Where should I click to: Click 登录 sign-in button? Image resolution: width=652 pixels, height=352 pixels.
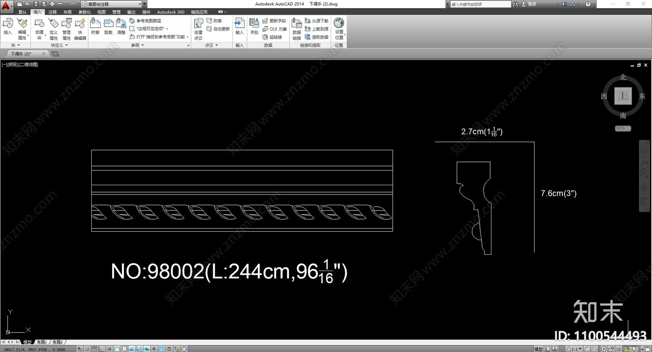pos(529,4)
